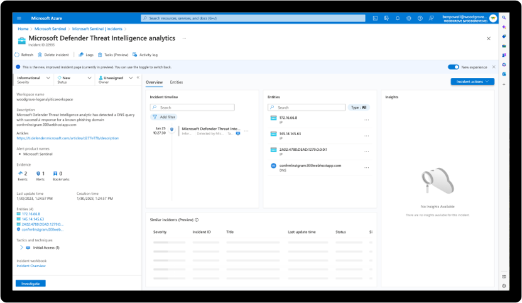Screen dimensions: 522x303
Task: Open browser sidebar settings gear at bottom
Action: (x=504, y=285)
